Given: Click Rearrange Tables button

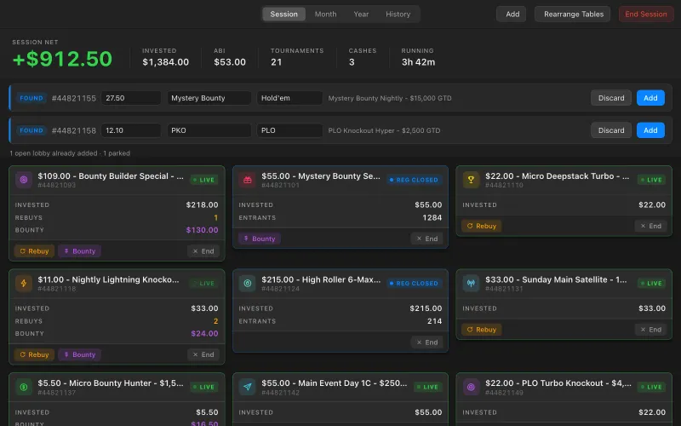Looking at the screenshot, I should click(x=573, y=14).
